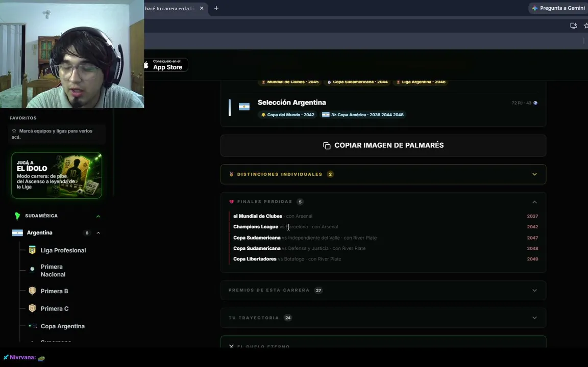588x367 pixels.
Task: Expand Premios de esta carrera chevron
Action: [534, 290]
